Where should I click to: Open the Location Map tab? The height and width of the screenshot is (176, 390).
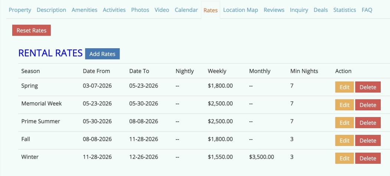(x=240, y=10)
